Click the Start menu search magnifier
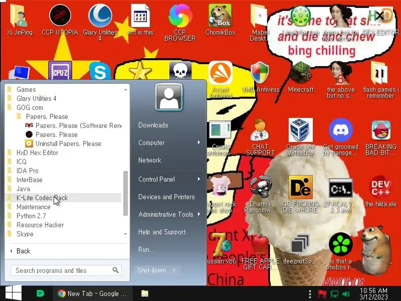This screenshot has height=301, width=401. pyautogui.click(x=116, y=270)
